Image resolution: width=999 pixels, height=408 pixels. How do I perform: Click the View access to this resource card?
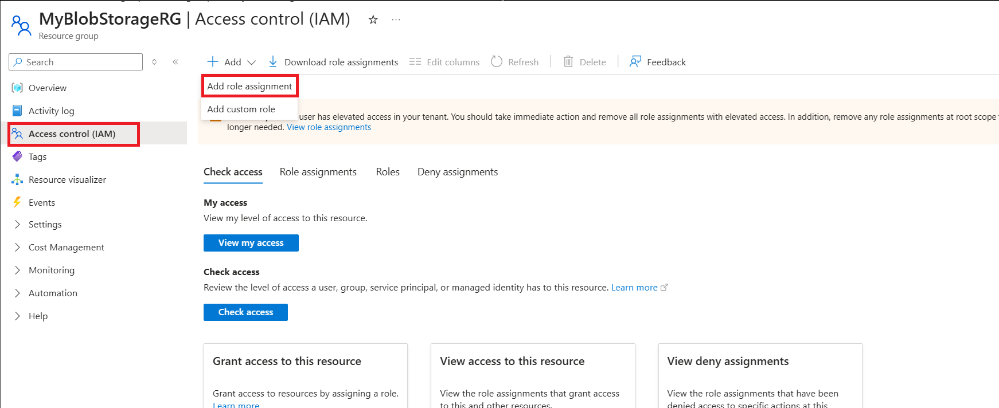(x=533, y=376)
